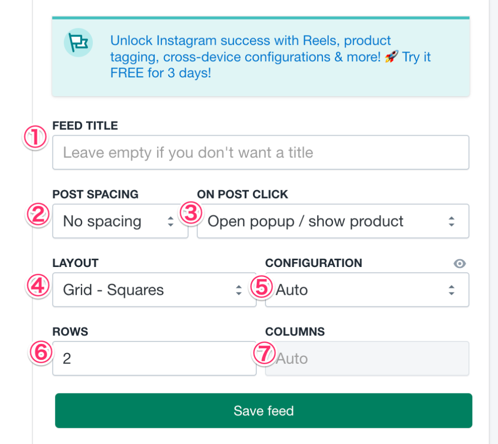This screenshot has width=498, height=444.
Task: Click the Feed Title input field
Action: point(261,153)
